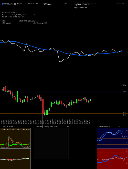Open the red RSI chart panel

coord(112,159)
